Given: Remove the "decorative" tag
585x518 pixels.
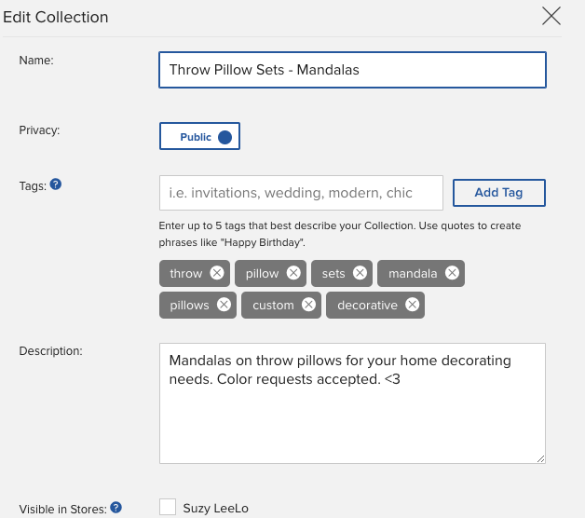Looking at the screenshot, I should pyautogui.click(x=412, y=305).
